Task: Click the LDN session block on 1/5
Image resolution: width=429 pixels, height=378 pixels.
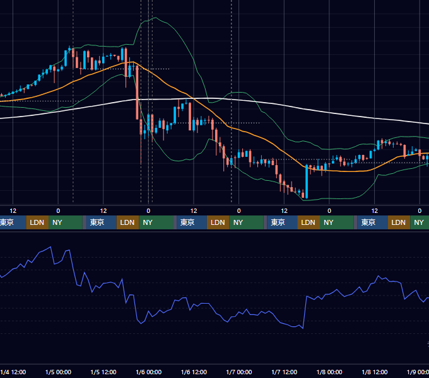Action: 128,222
